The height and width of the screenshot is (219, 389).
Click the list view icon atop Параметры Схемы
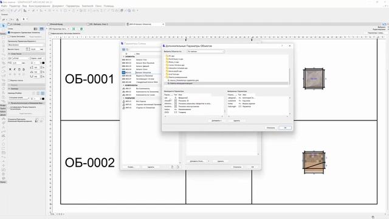click(x=123, y=49)
